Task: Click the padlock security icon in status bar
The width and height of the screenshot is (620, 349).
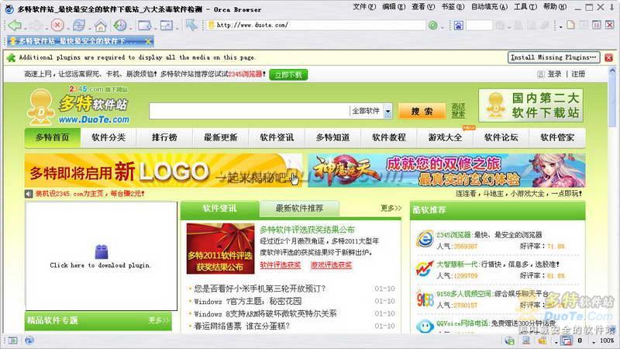Action: [x=542, y=340]
